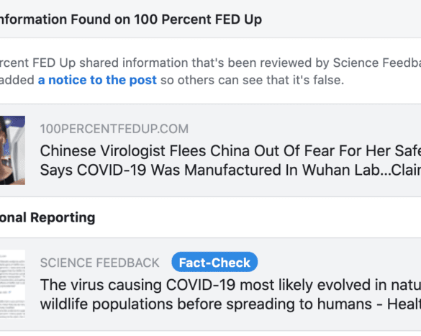The width and height of the screenshot is (421, 336).
Task: Open the Science Feedback article thumbnail
Action: pyautogui.click(x=12, y=284)
